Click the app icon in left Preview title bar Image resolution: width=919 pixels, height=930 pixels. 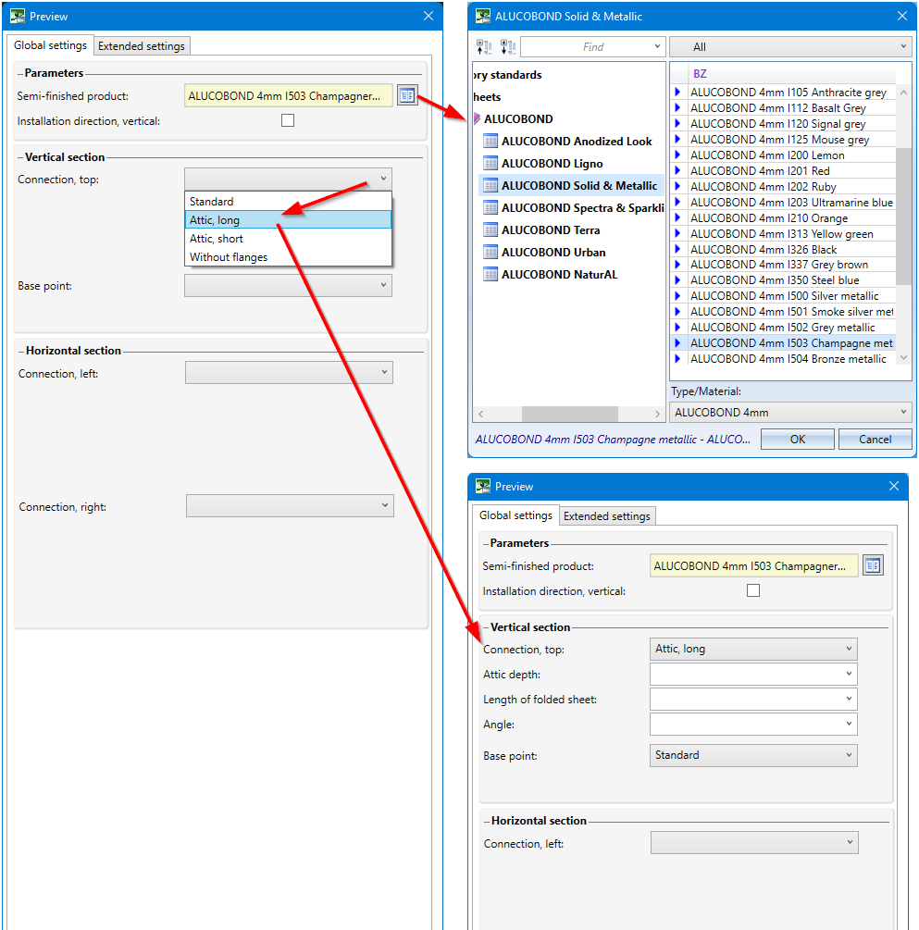point(18,16)
